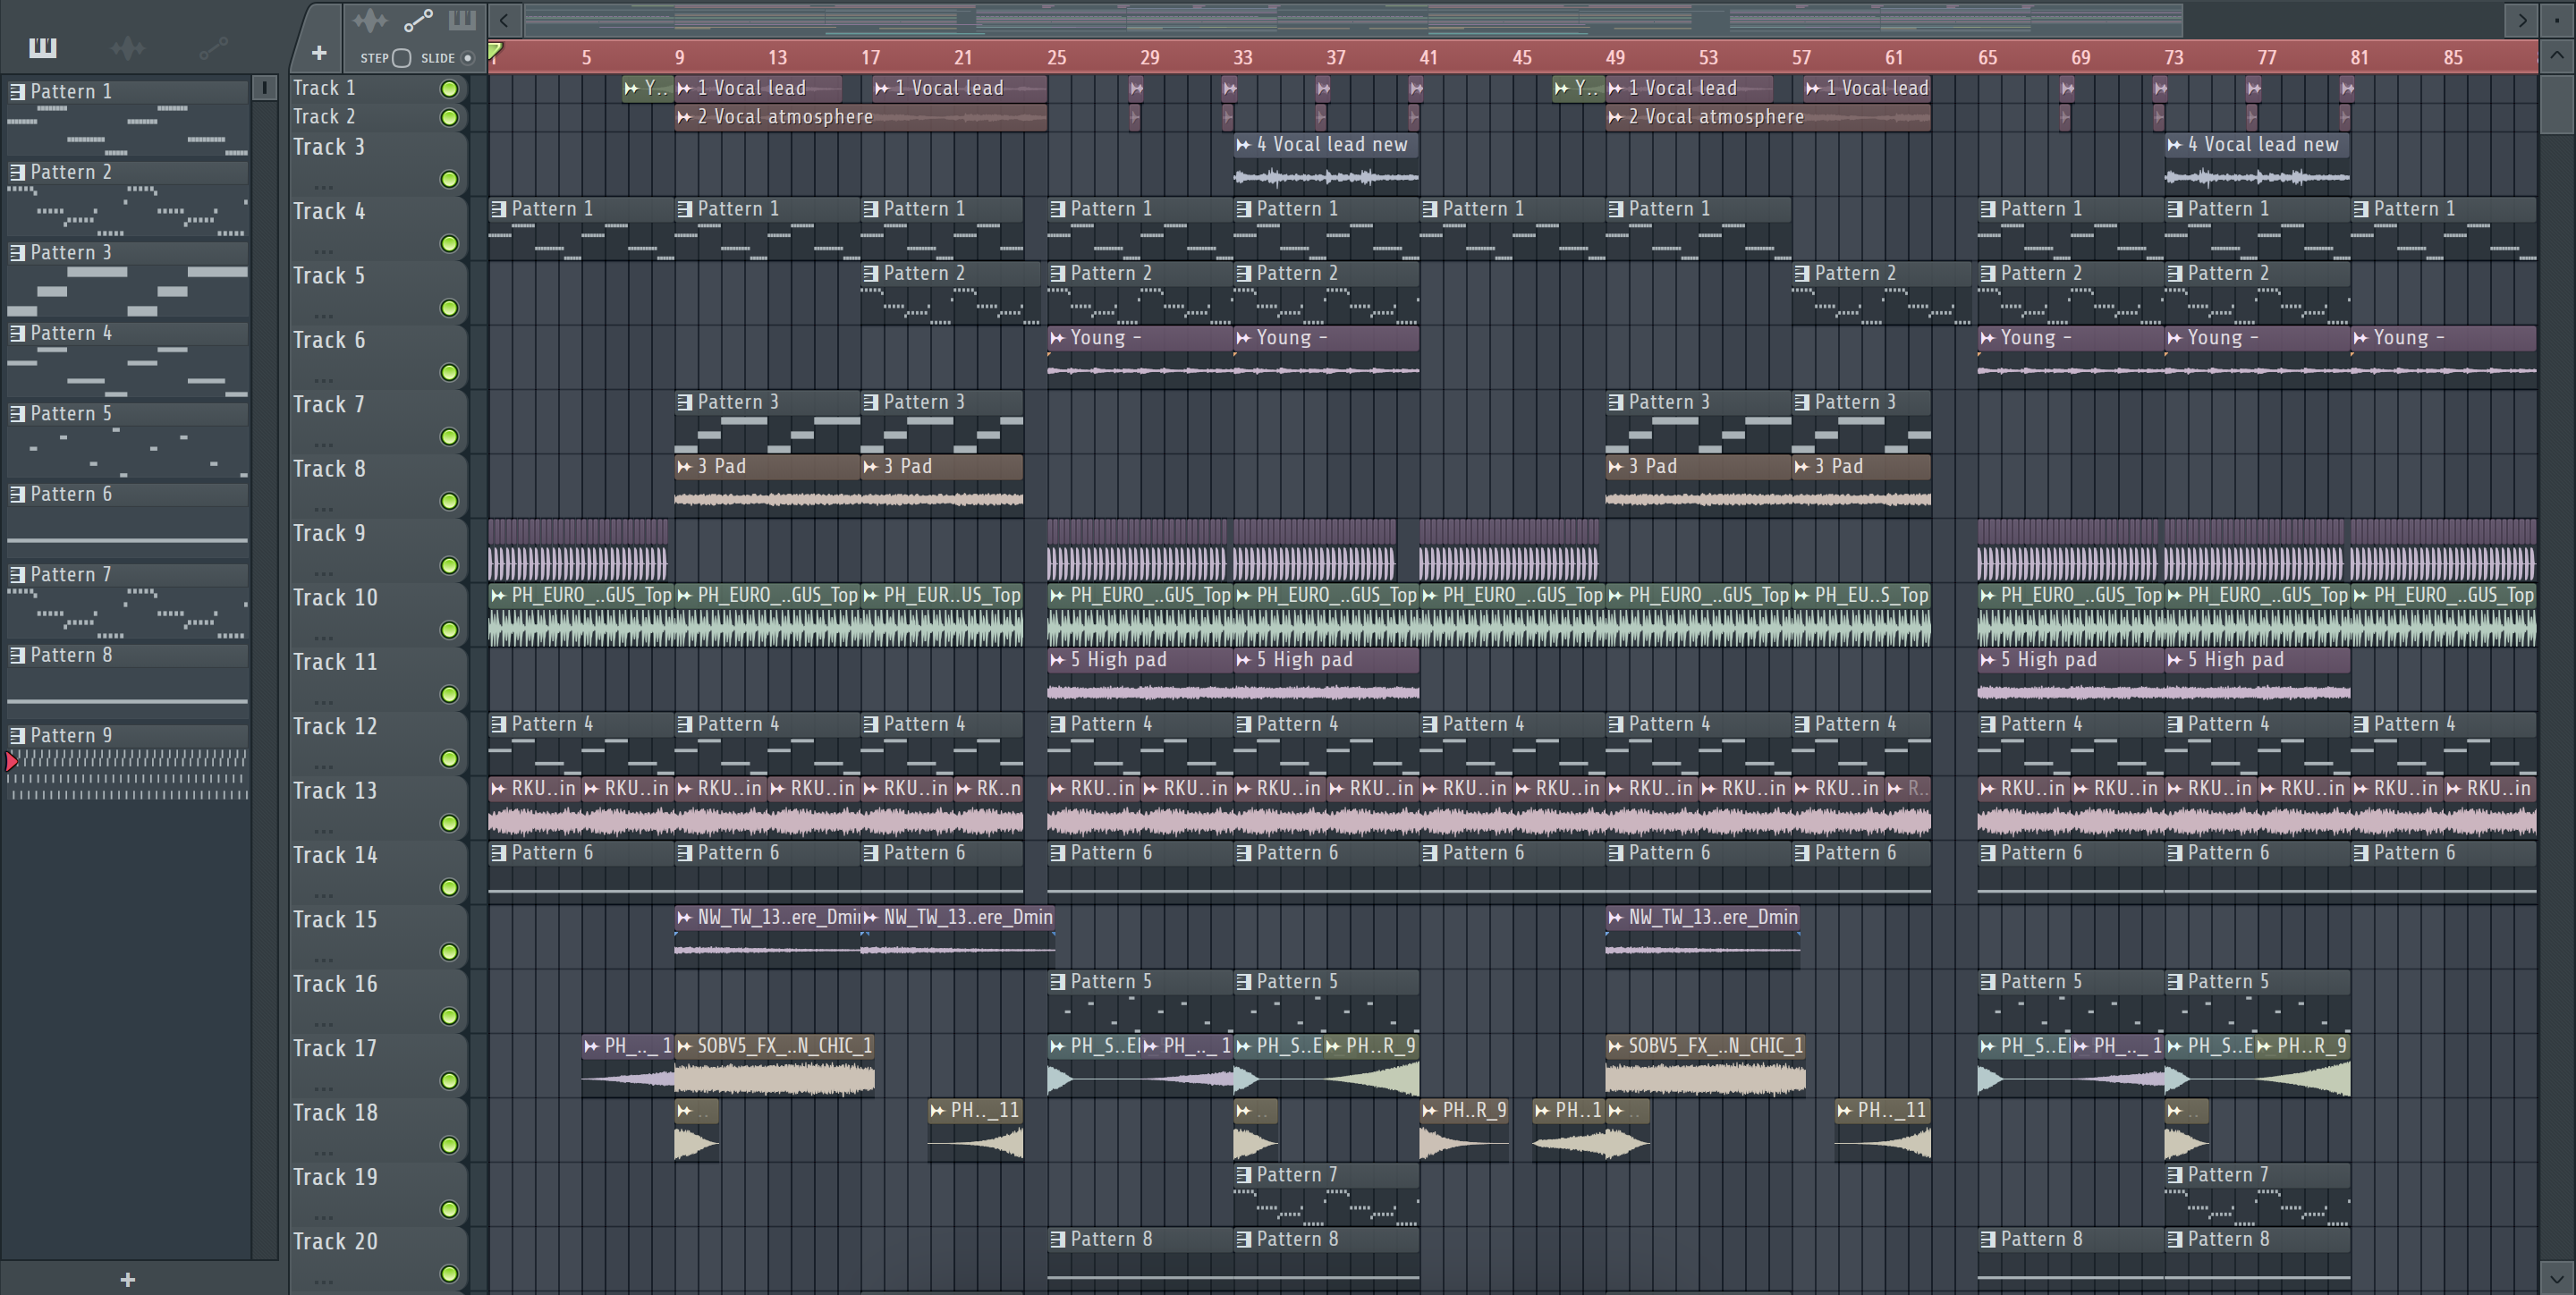Open clip menu of '2 Vocal atmosphere' at bar 9
This screenshot has width=2576, height=1295.
pos(684,117)
